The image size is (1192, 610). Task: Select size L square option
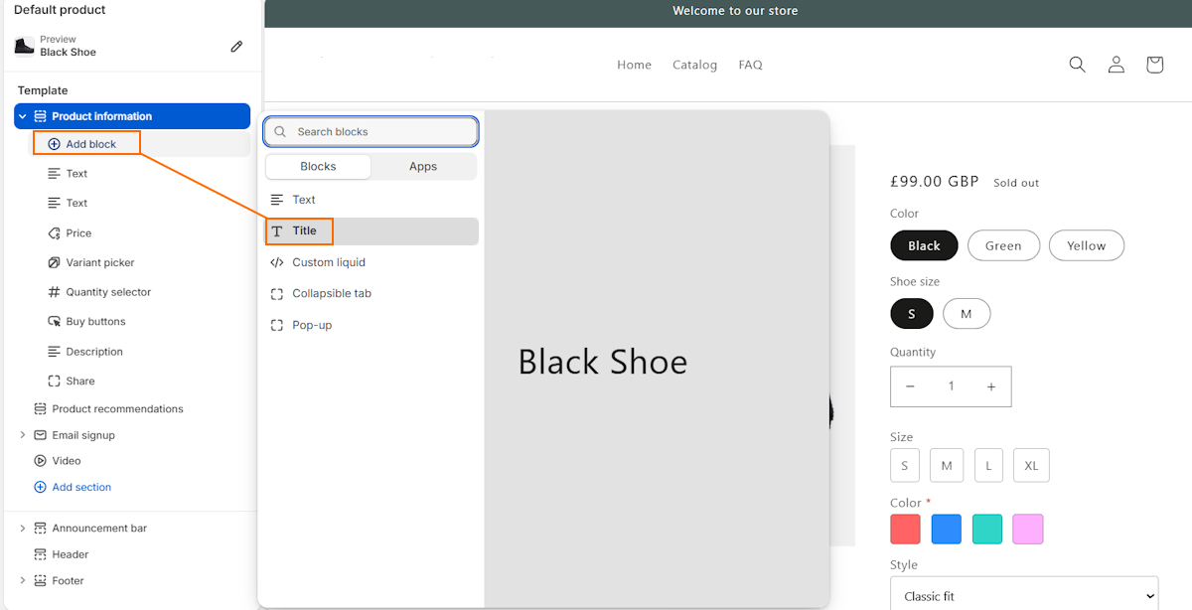[988, 465]
